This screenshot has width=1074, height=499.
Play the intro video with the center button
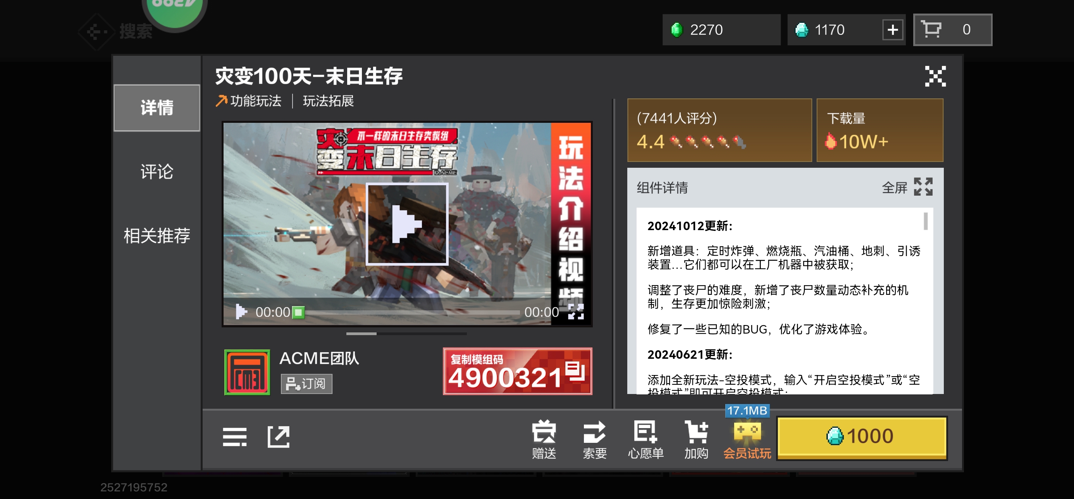point(407,224)
